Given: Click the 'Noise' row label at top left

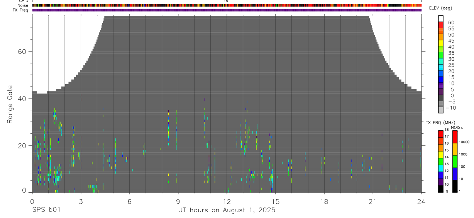Looking at the screenshot, I should coord(23,6).
